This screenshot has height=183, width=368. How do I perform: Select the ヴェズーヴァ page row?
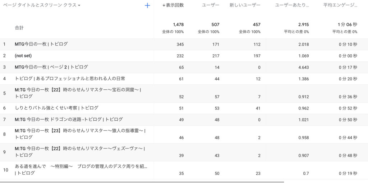(x=80, y=152)
